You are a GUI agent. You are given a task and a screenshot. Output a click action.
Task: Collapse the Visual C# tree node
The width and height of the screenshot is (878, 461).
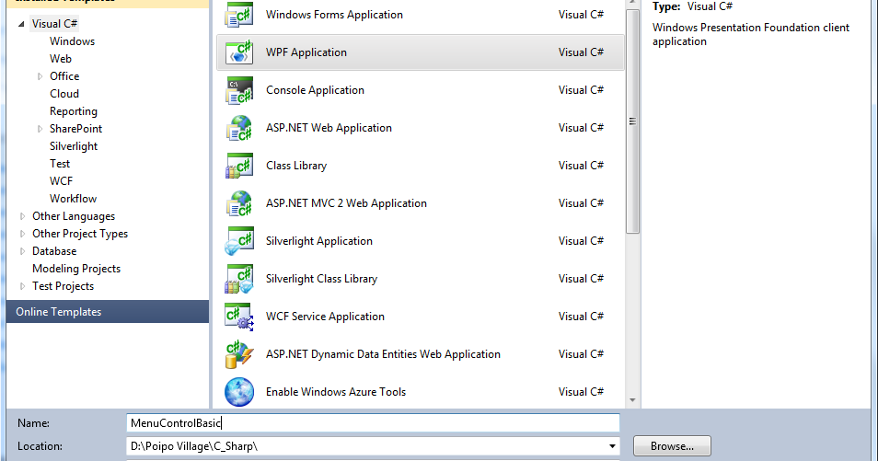coord(21,24)
